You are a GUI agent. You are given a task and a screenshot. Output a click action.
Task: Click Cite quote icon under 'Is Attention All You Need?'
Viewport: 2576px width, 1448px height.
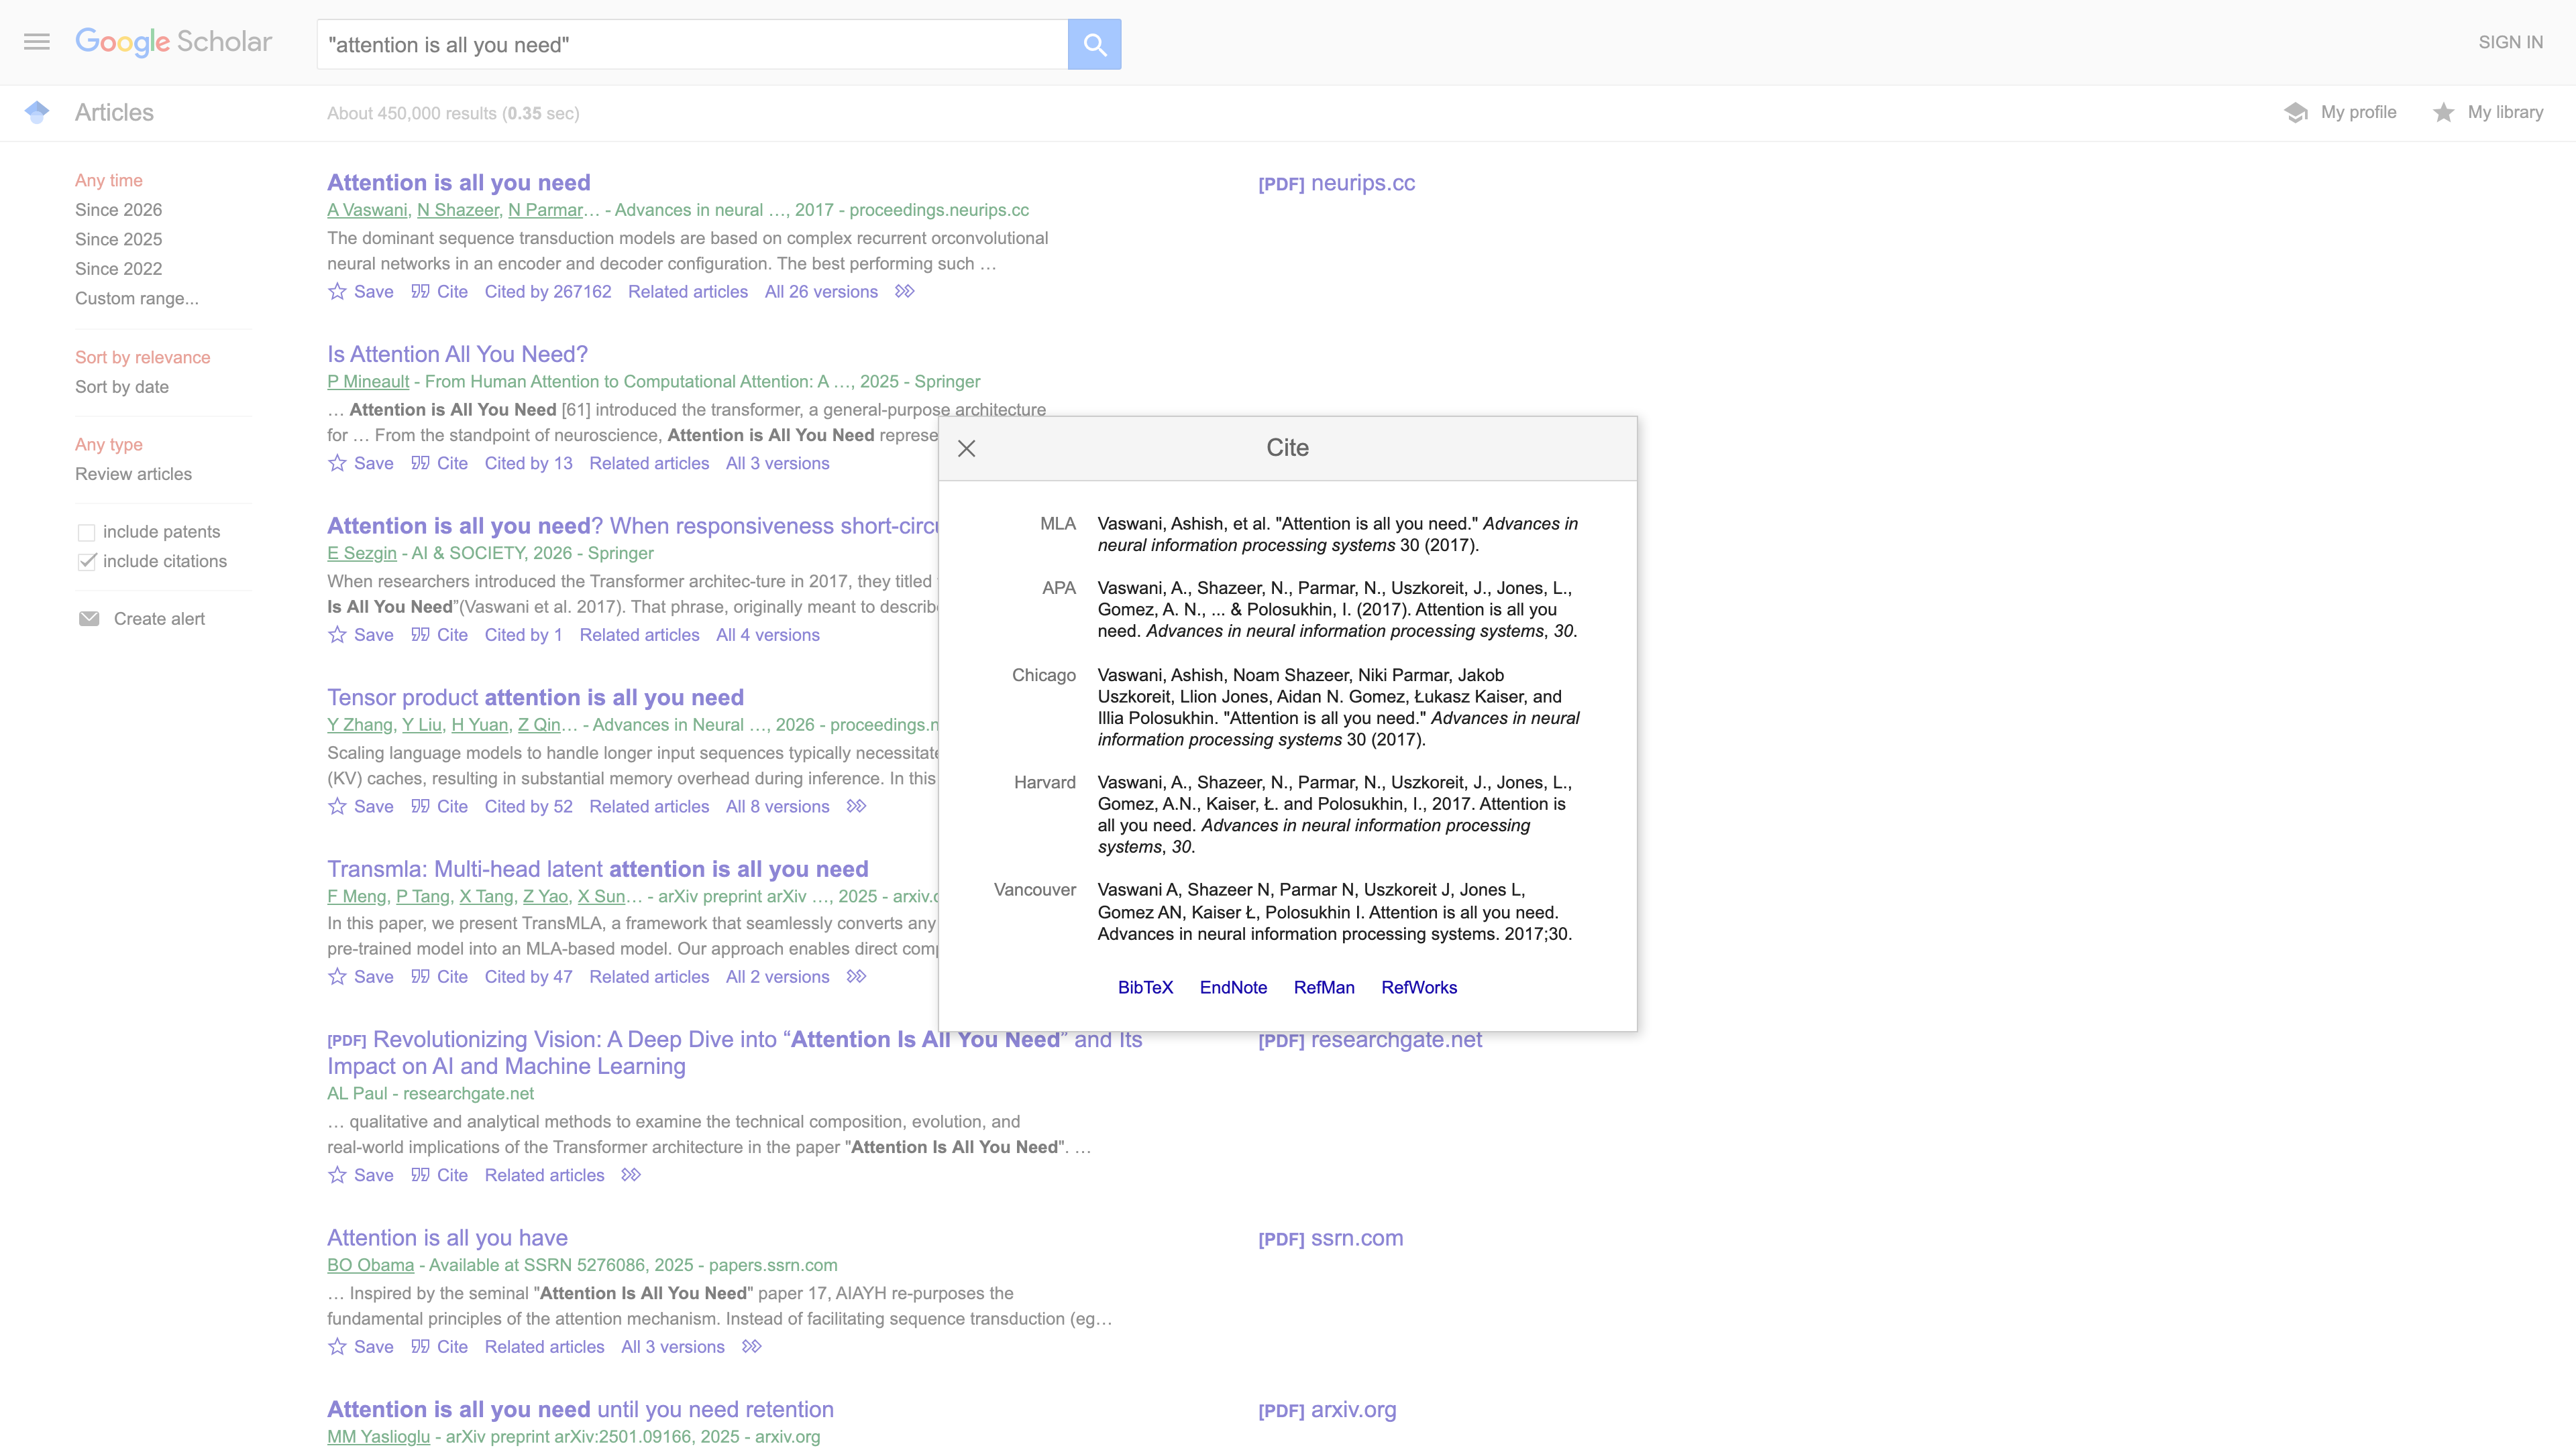point(420,463)
